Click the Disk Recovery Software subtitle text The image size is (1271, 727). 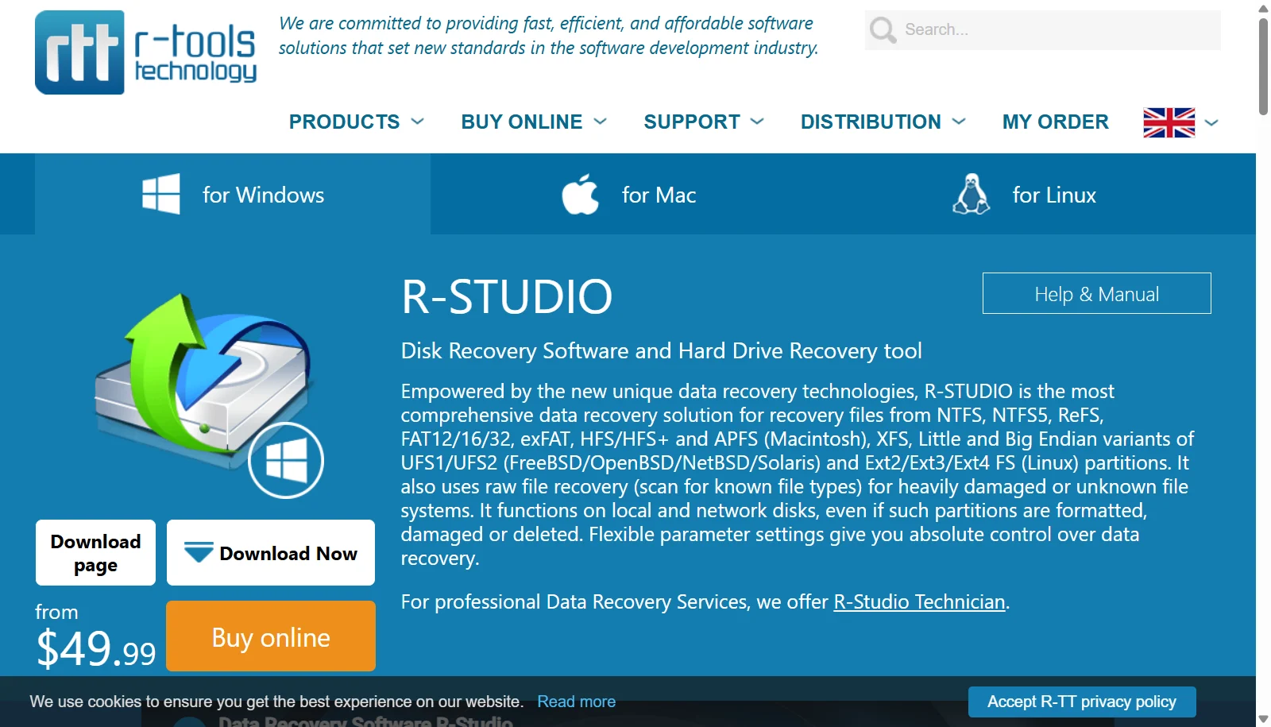(x=662, y=350)
